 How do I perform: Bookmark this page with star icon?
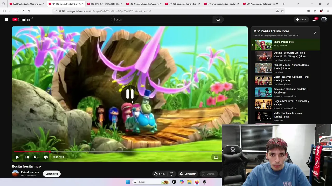click(x=282, y=11)
